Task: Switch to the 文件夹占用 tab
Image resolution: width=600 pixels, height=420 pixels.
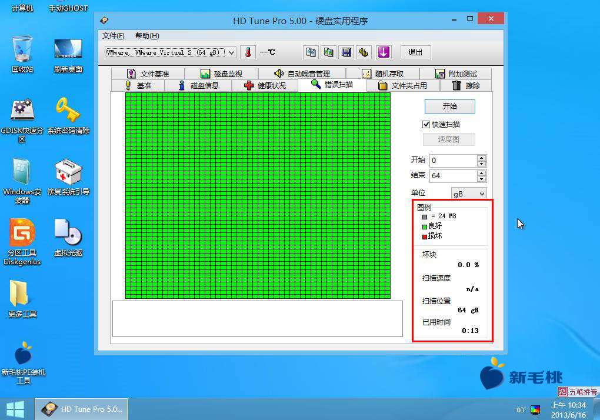Action: [403, 85]
